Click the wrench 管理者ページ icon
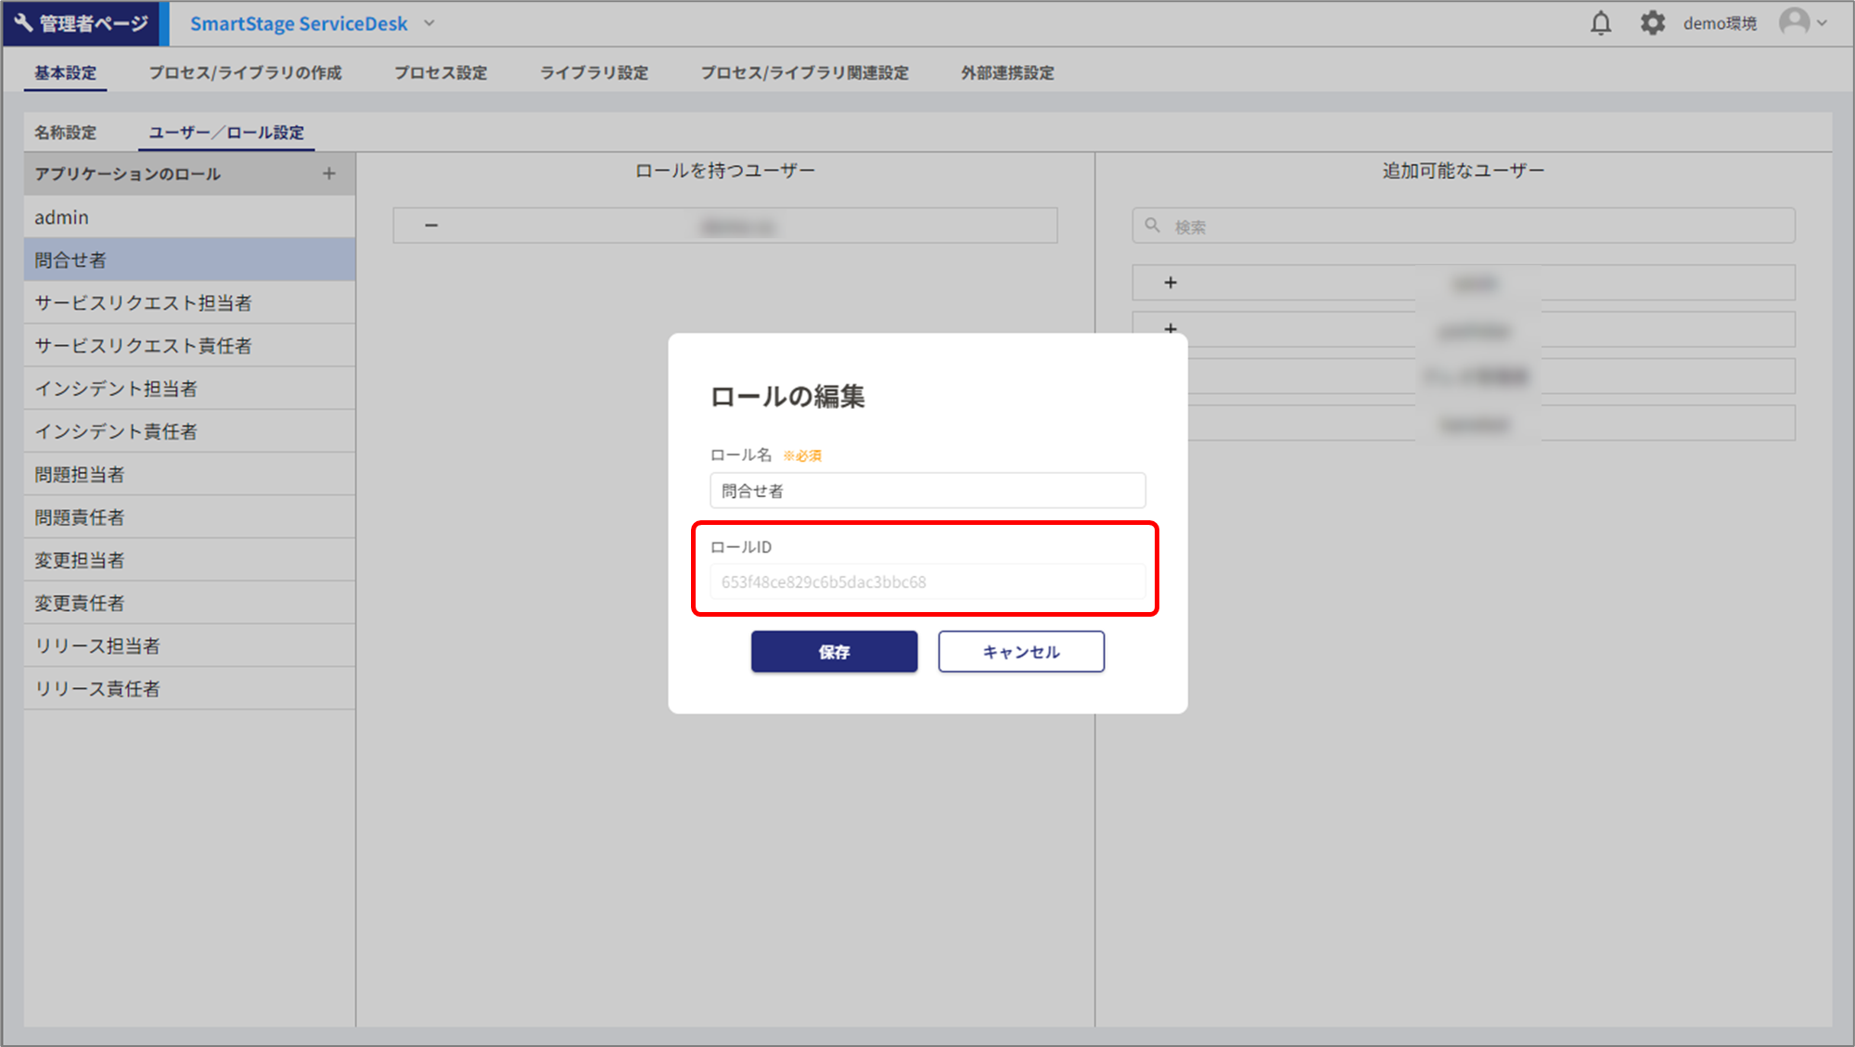The image size is (1855, 1047). [x=24, y=23]
